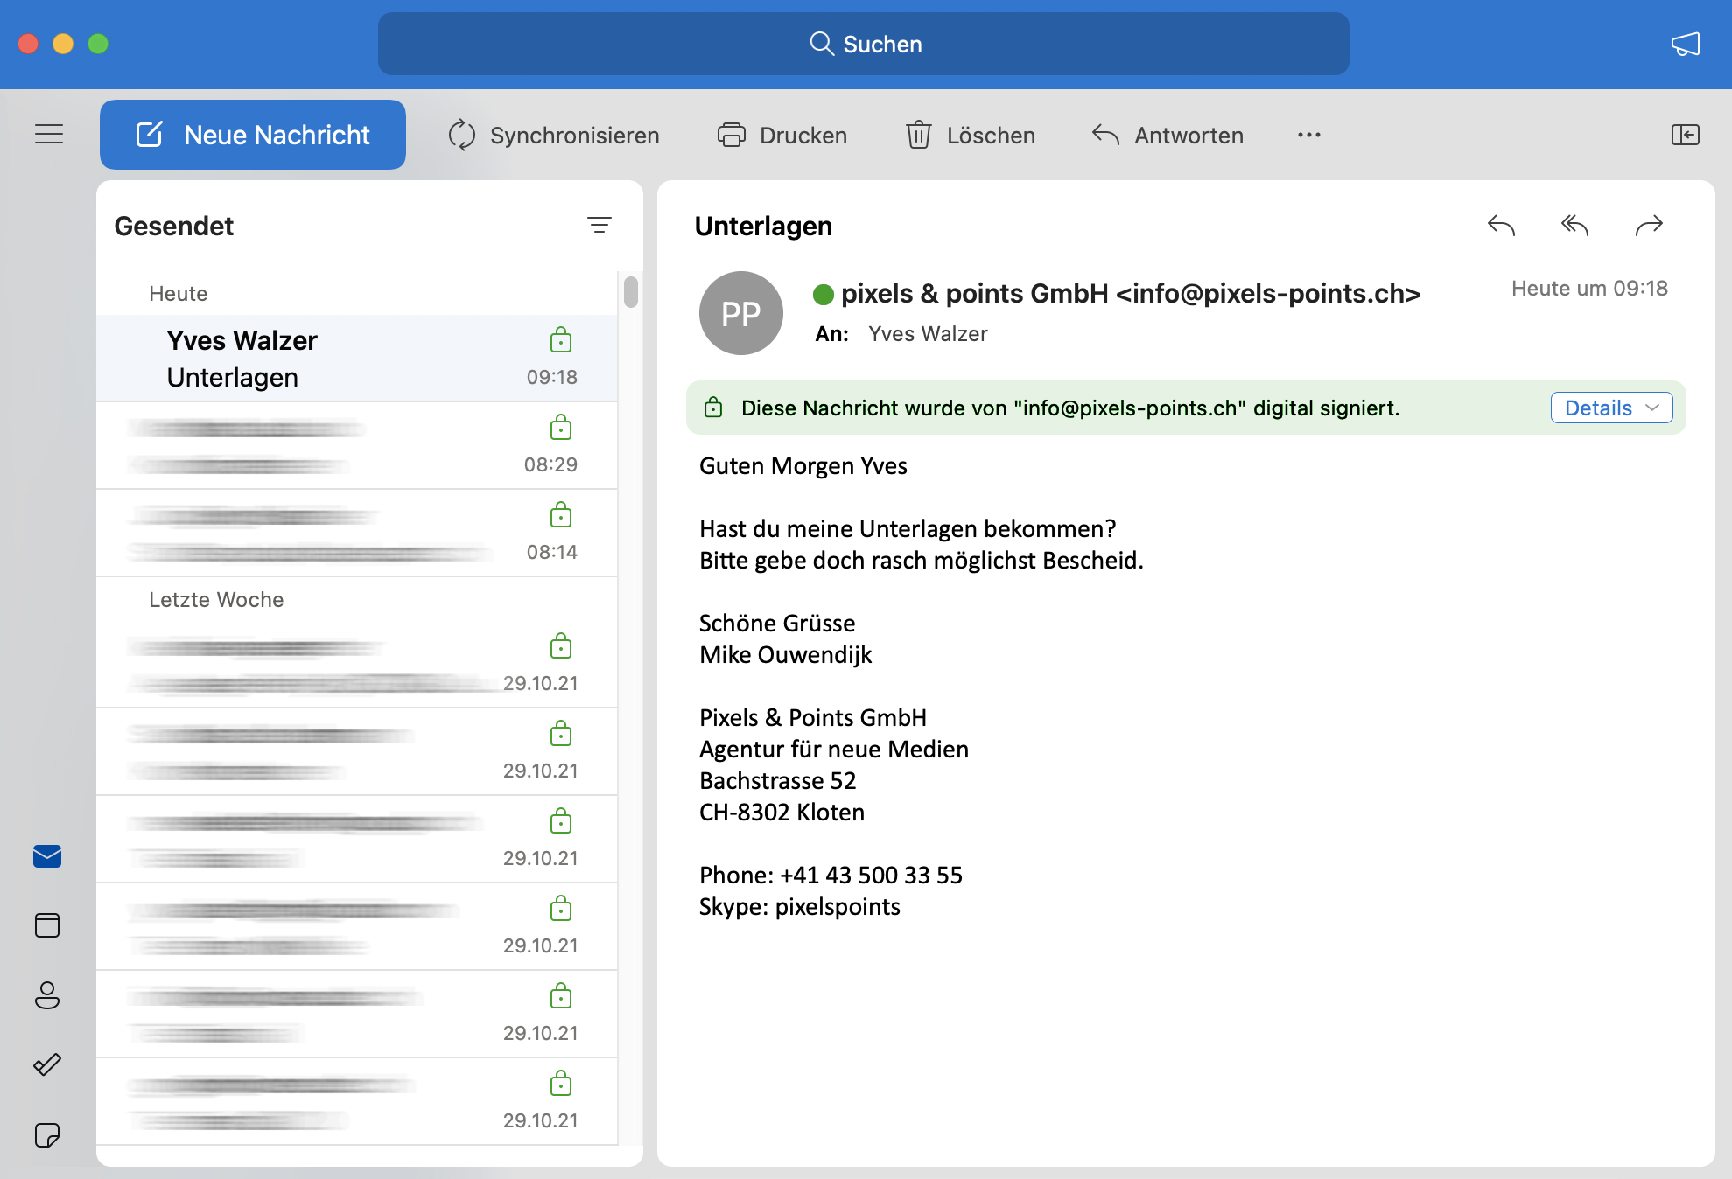The height and width of the screenshot is (1179, 1732).
Task: Open the sent message from 08:14
Action: pos(357,534)
